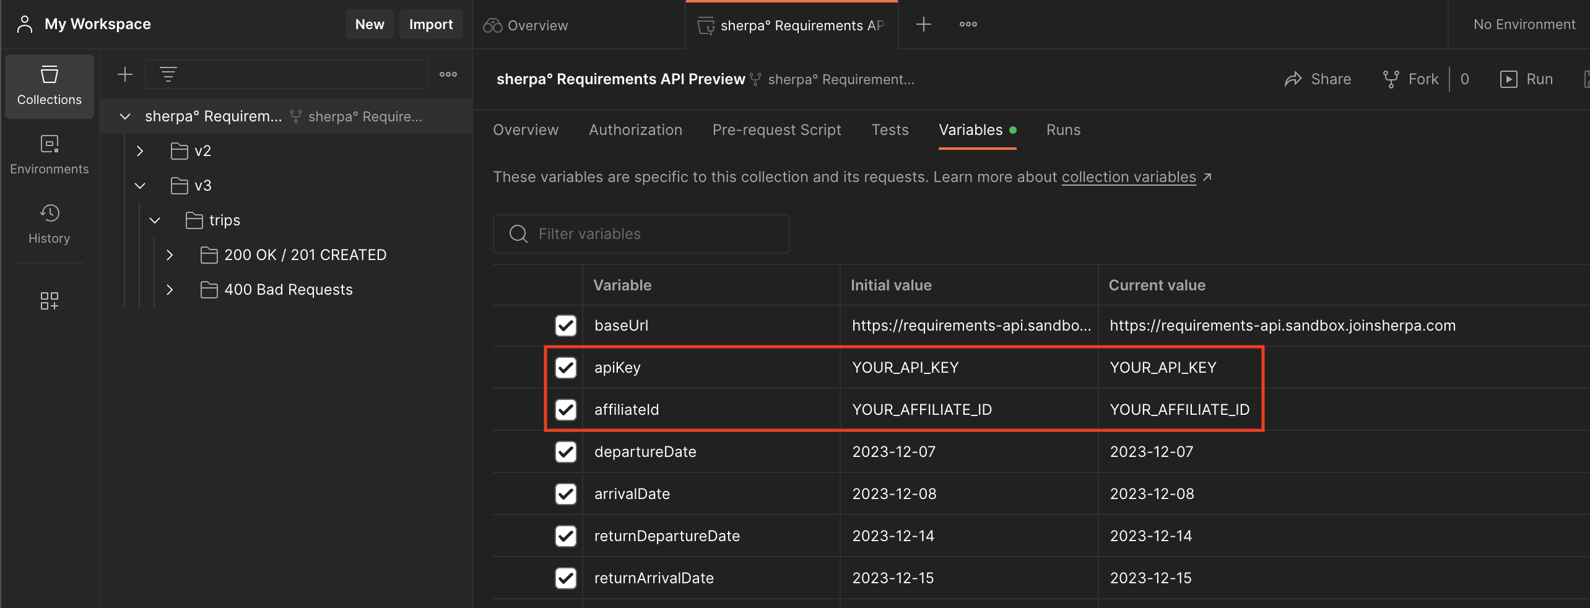Create new collection with plus icon
The image size is (1590, 608).
(125, 74)
